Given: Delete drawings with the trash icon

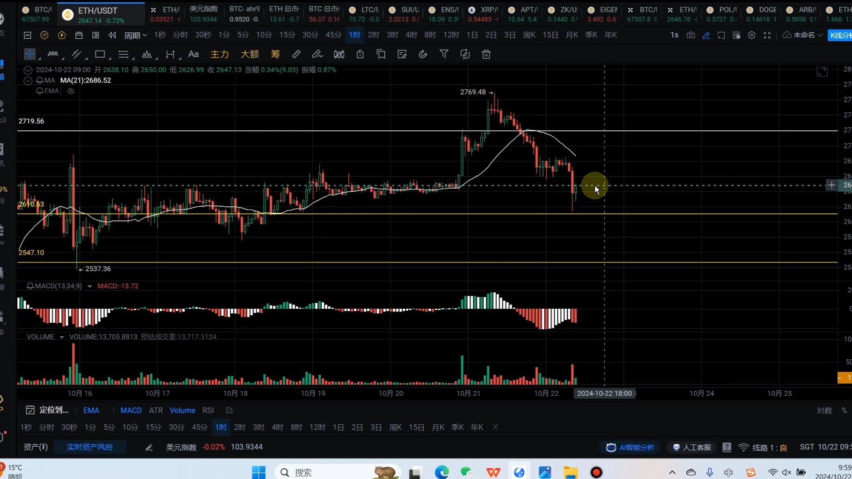Looking at the screenshot, I should [x=486, y=54].
